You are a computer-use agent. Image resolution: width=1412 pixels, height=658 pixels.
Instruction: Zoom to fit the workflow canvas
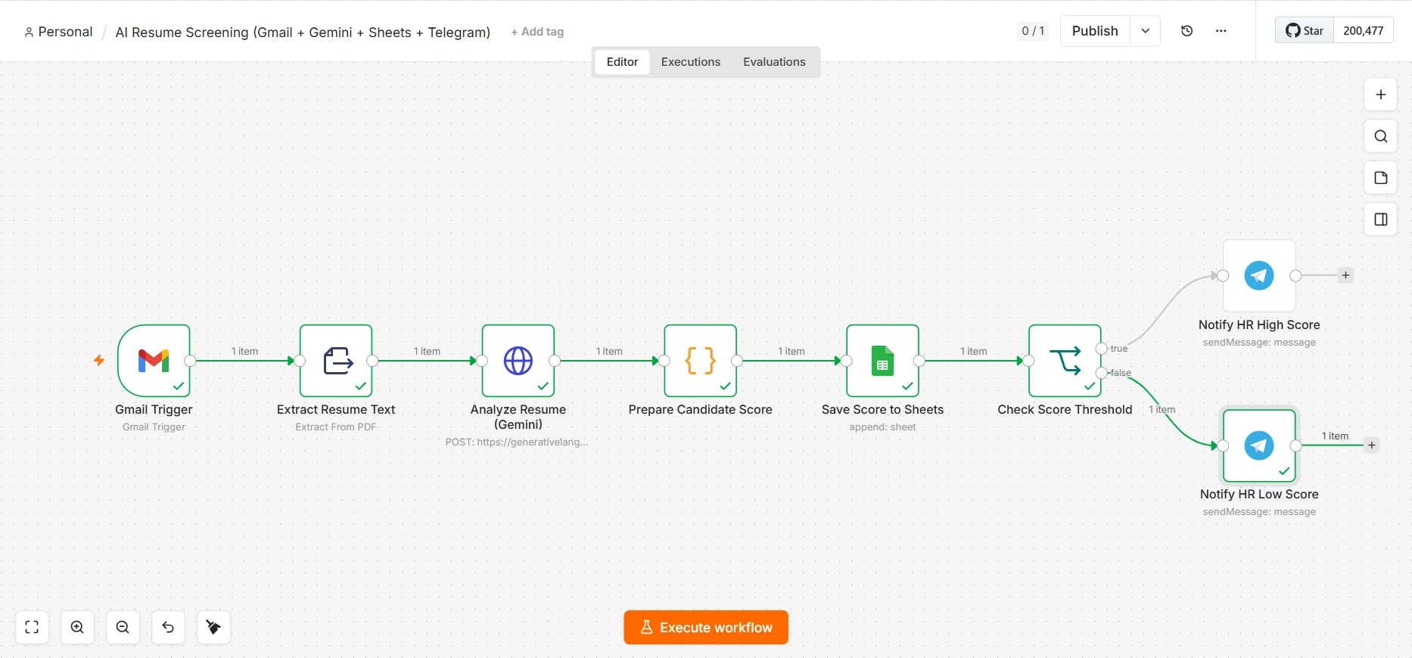32,627
